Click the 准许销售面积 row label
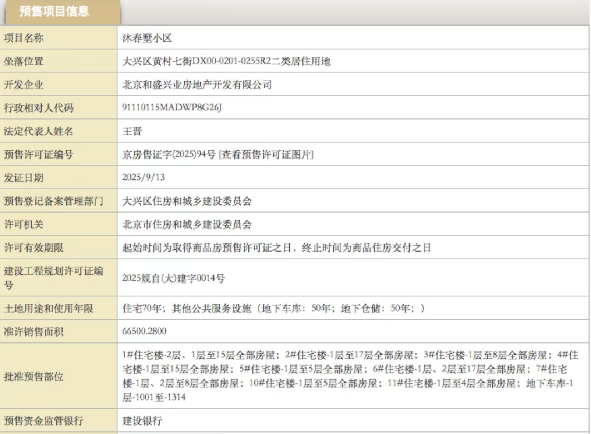The image size is (591, 434). (x=33, y=332)
